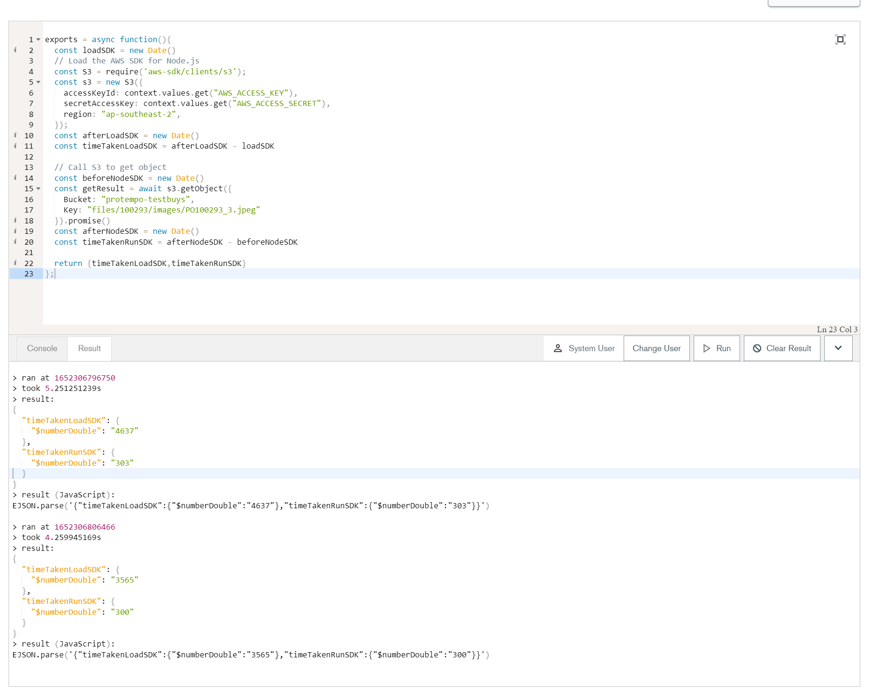
Task: Click the info marker on line 20
Action: tap(15, 242)
